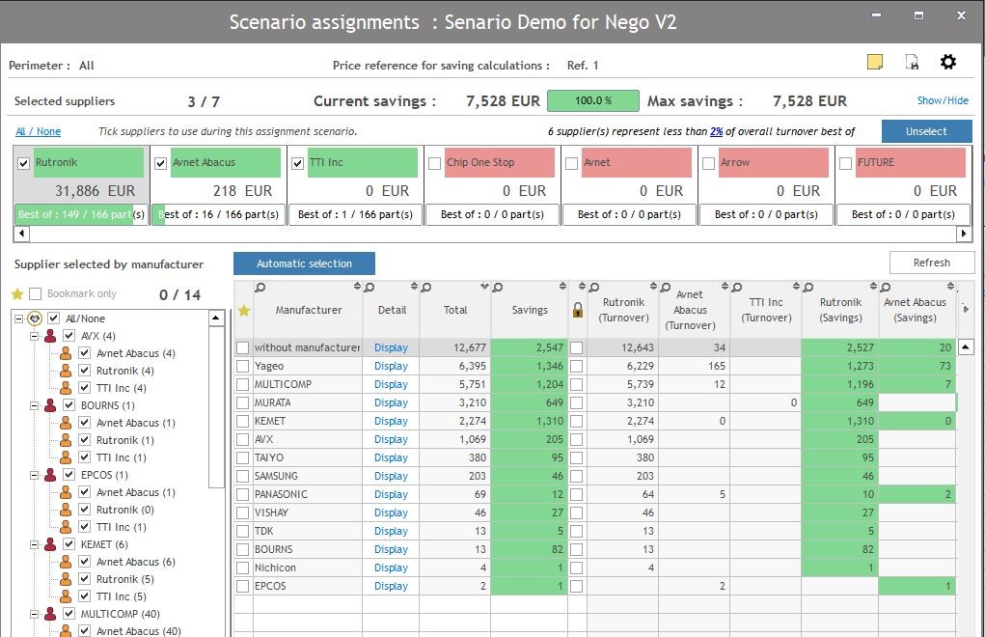Open the yellow sticky note icon
The height and width of the screenshot is (637, 985).
(x=875, y=63)
